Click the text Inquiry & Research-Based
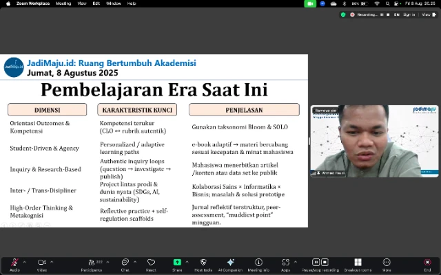 point(45,169)
